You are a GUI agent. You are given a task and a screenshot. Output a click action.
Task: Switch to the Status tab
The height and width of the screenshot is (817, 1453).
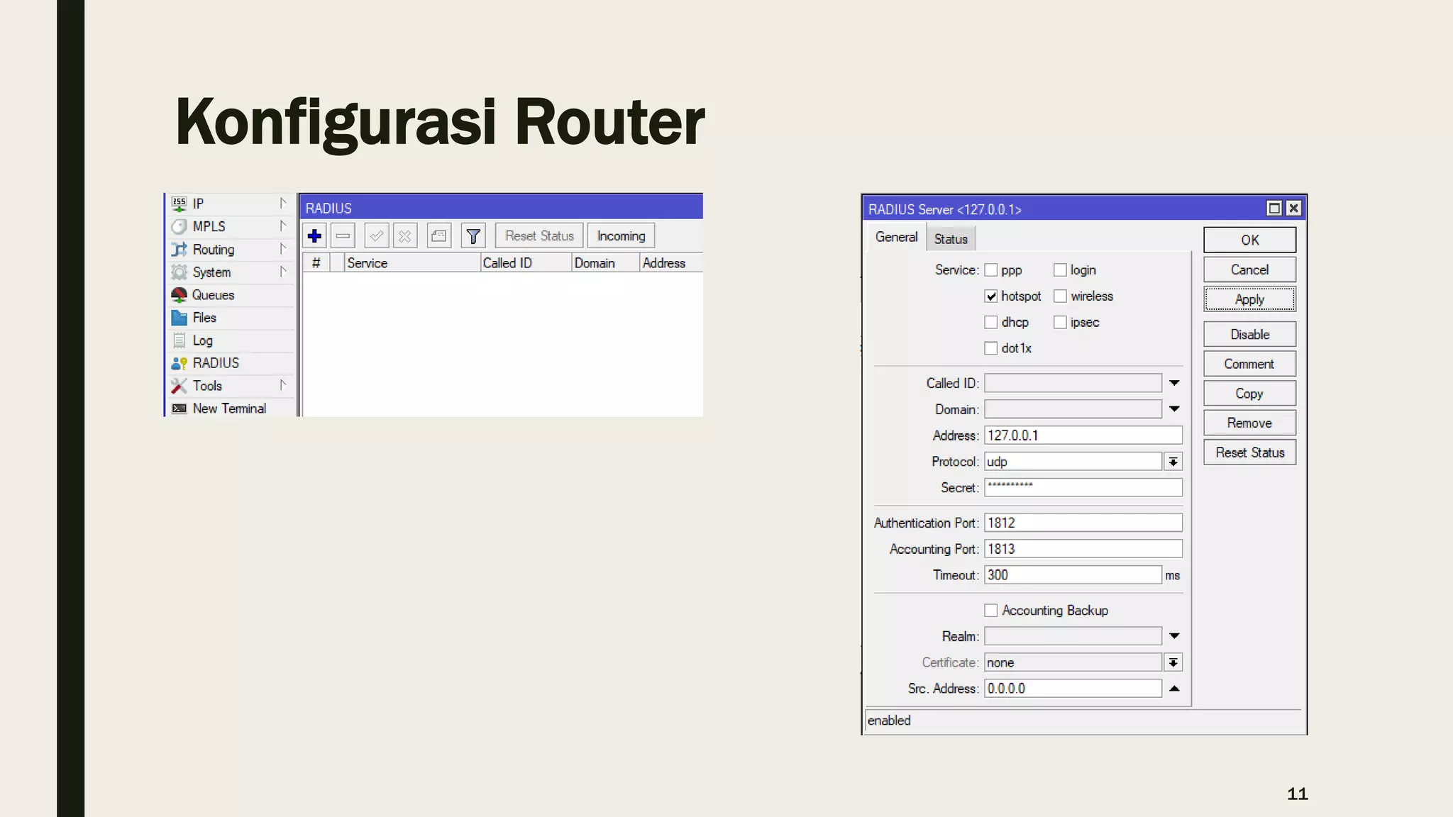pos(951,239)
